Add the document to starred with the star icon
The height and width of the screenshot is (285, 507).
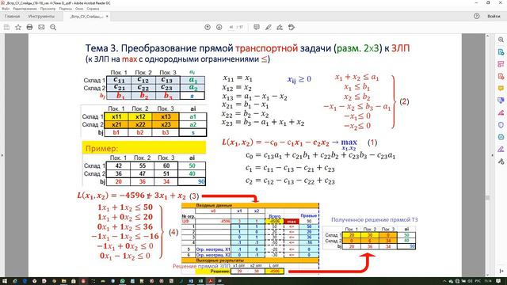point(18,28)
